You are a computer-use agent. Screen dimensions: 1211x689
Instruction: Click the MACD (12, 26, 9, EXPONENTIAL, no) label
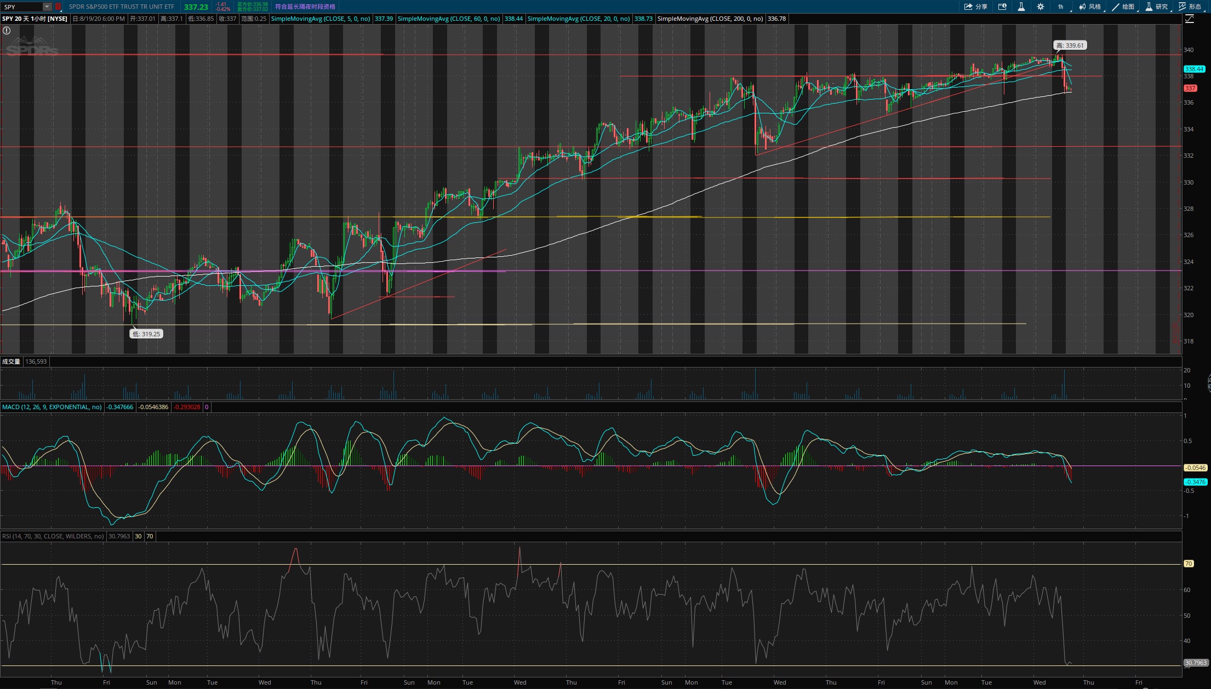pyautogui.click(x=52, y=407)
